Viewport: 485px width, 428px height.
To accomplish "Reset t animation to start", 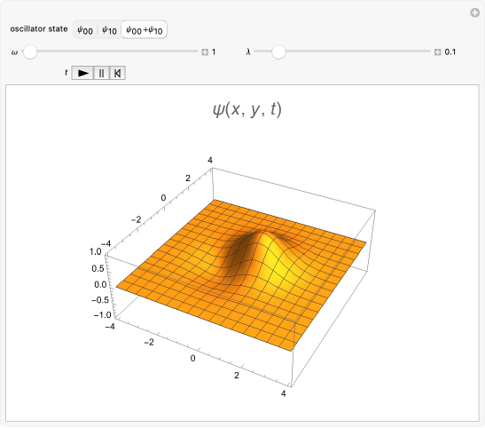I will click(x=117, y=73).
